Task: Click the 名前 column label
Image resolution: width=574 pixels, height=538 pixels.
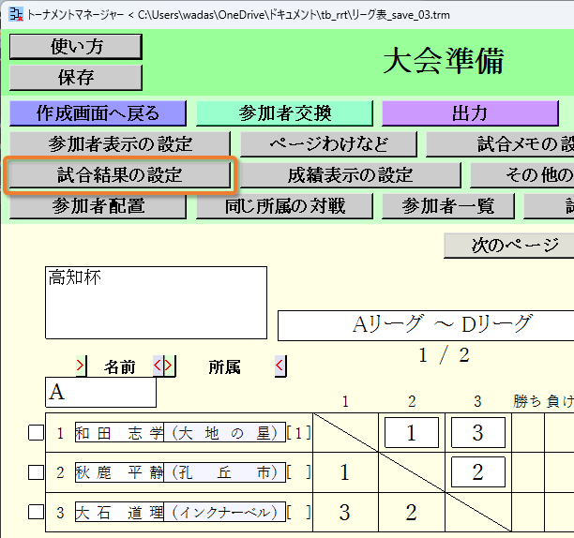Action: [120, 366]
